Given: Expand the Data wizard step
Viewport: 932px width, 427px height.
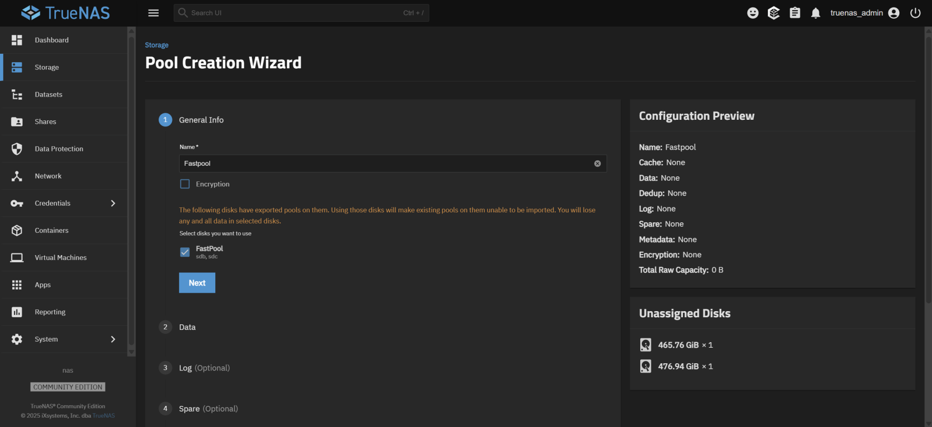Looking at the screenshot, I should click(187, 327).
